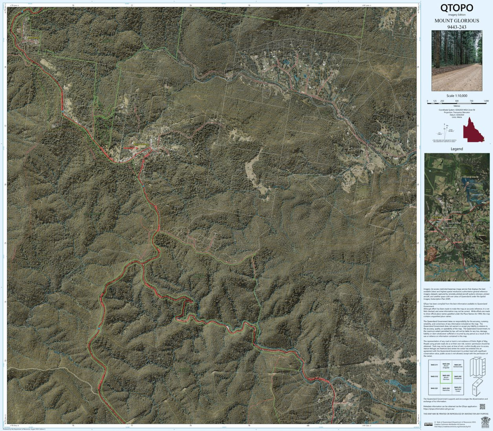Click the QTOPO logo
493x431 pixels.
click(456, 7)
